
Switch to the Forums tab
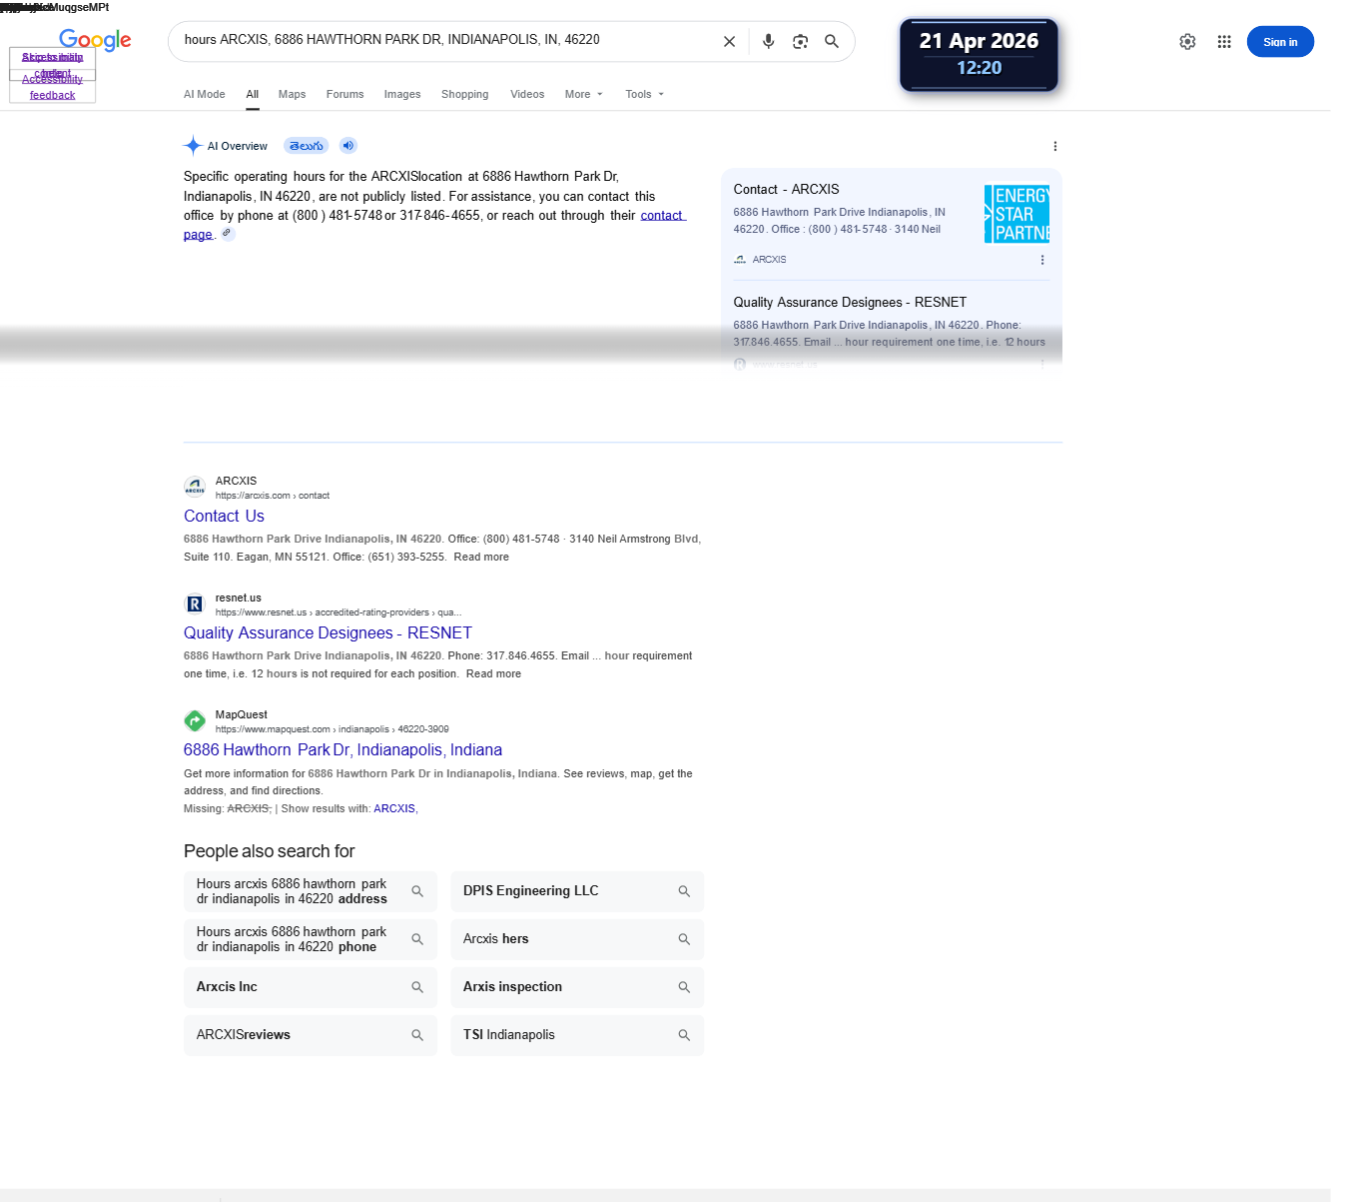[x=344, y=94]
